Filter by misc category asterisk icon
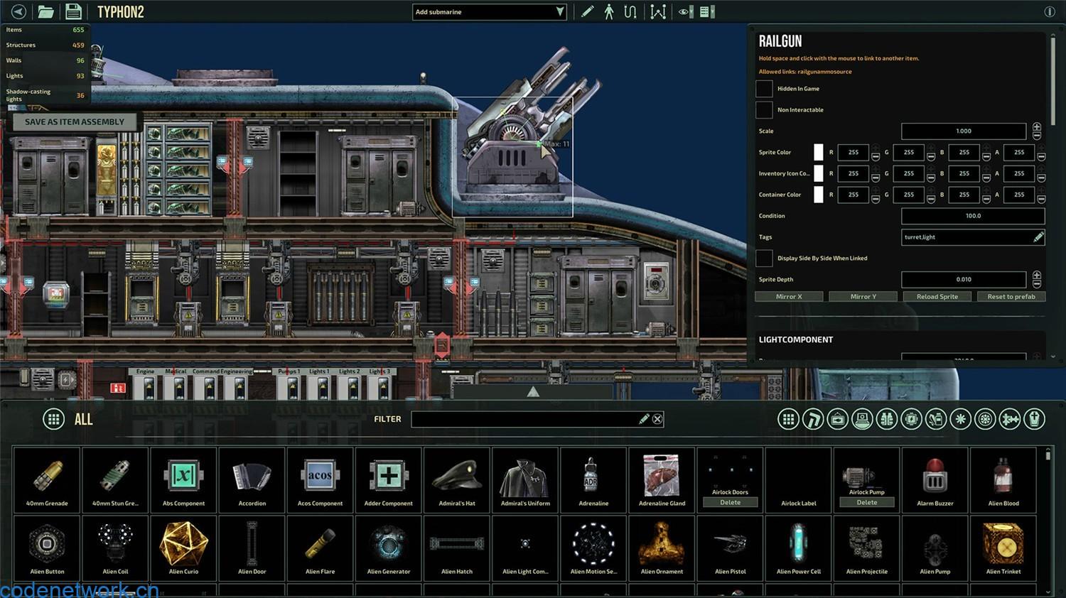The height and width of the screenshot is (598, 1066). 961,419
